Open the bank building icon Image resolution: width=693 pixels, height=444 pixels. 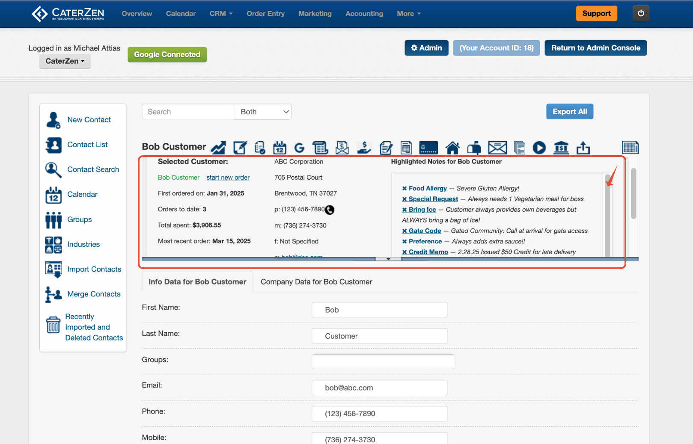point(561,148)
